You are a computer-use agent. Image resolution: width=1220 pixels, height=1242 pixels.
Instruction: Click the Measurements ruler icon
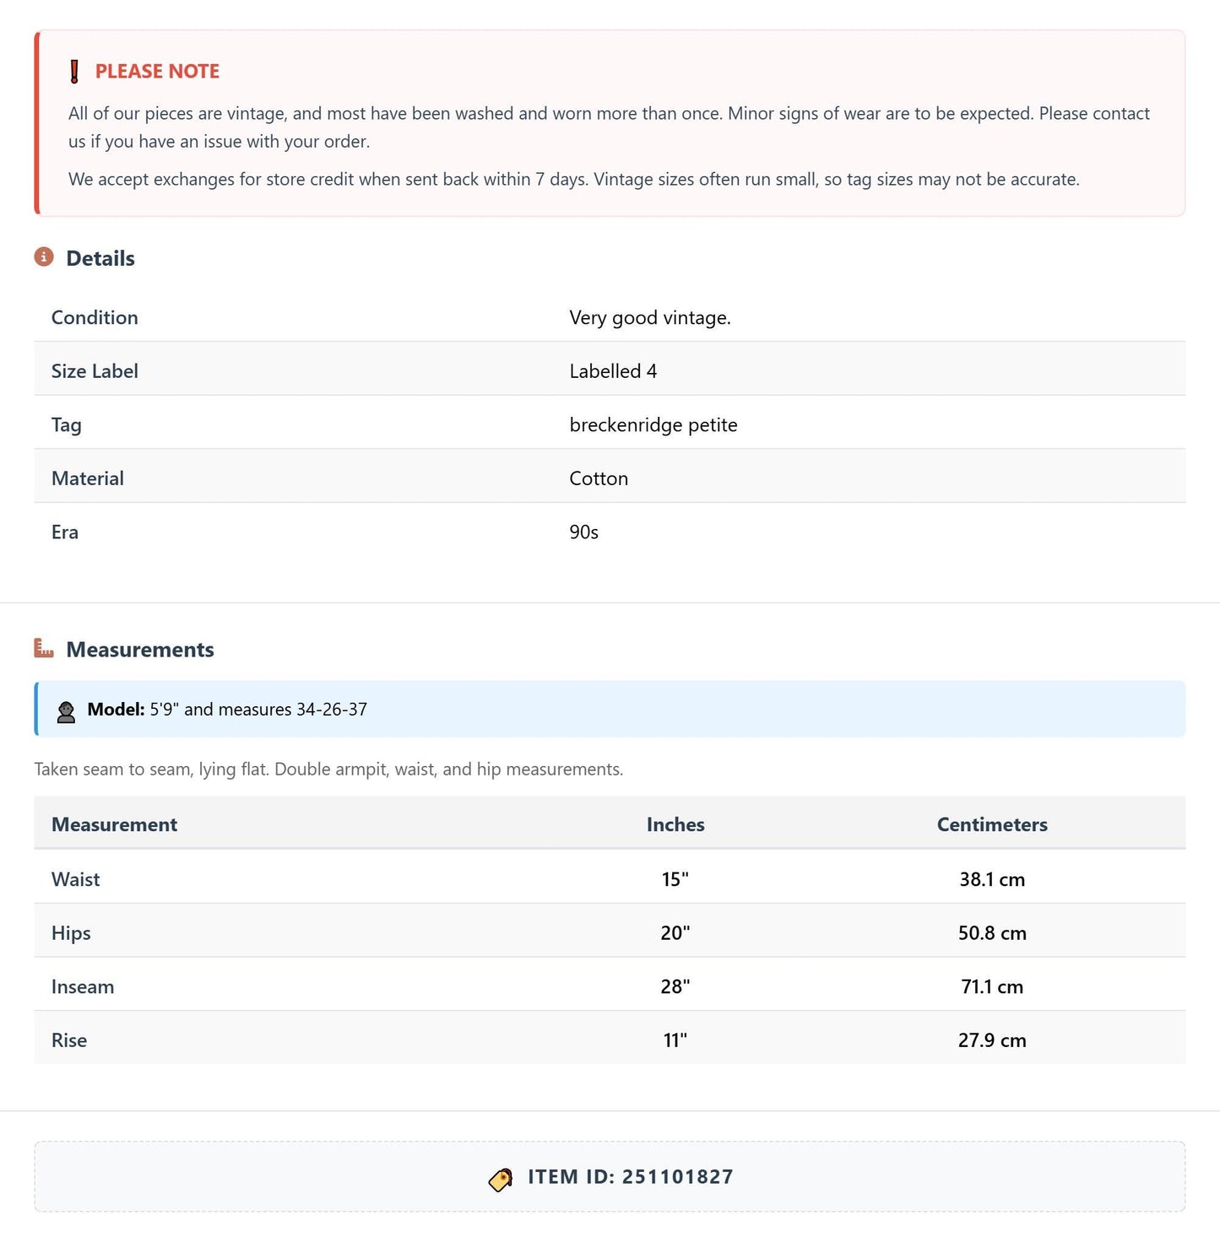44,648
